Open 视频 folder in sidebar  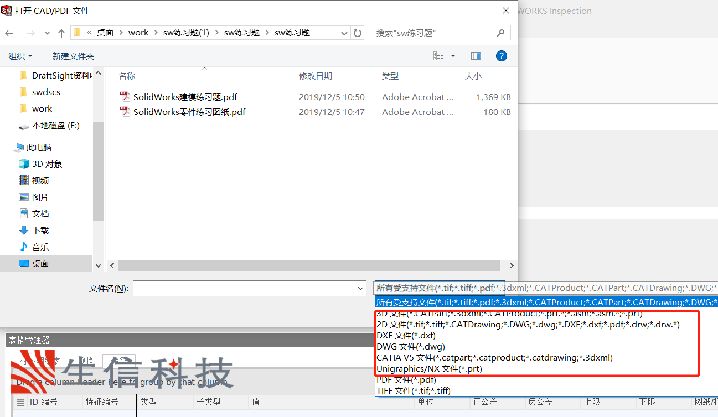pyautogui.click(x=34, y=180)
